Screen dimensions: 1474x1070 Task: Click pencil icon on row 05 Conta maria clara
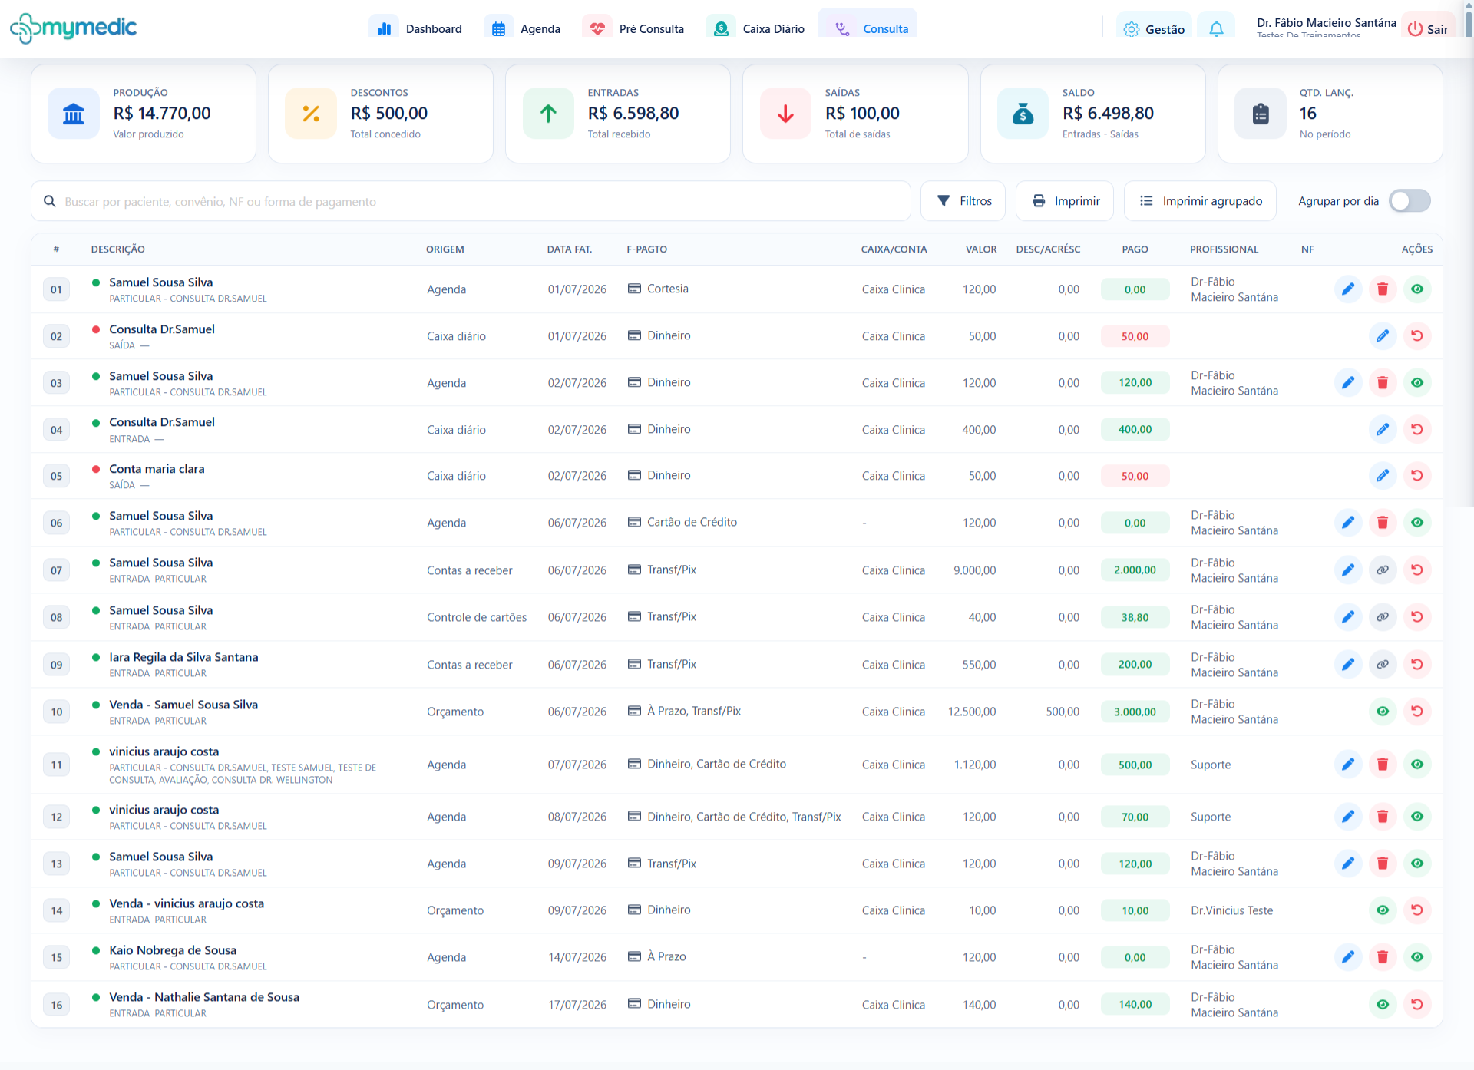tap(1383, 476)
